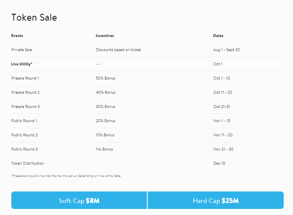Image resolution: width=293 pixels, height=215 pixels.
Task: Click the presale rounds footnote text
Action: [66, 176]
